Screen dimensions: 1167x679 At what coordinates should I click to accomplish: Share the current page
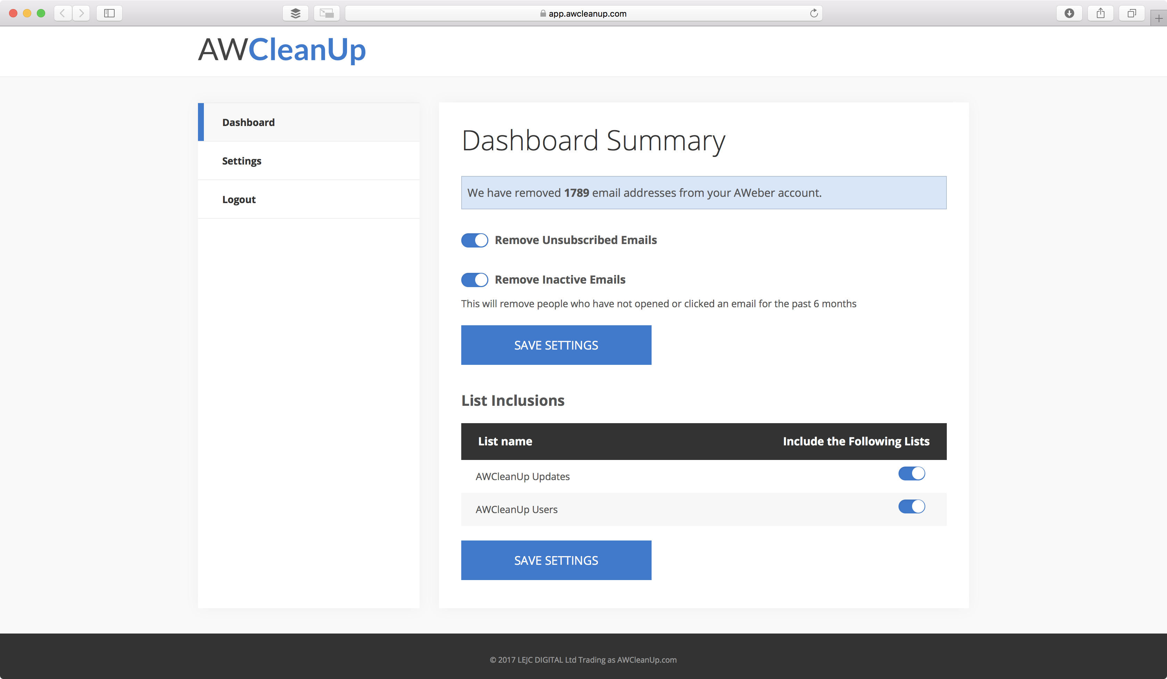pos(1101,13)
